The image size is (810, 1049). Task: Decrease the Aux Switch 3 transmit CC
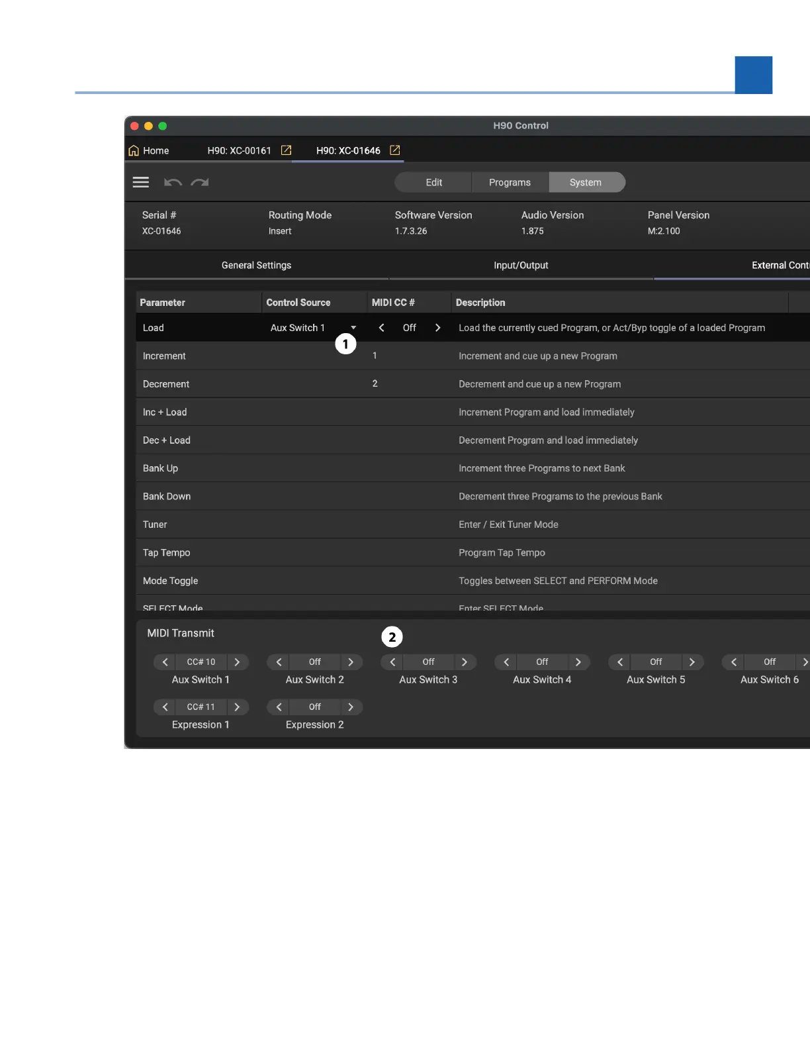[x=392, y=662]
